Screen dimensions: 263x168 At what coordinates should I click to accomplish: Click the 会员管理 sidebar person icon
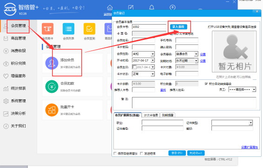click(x=6, y=26)
